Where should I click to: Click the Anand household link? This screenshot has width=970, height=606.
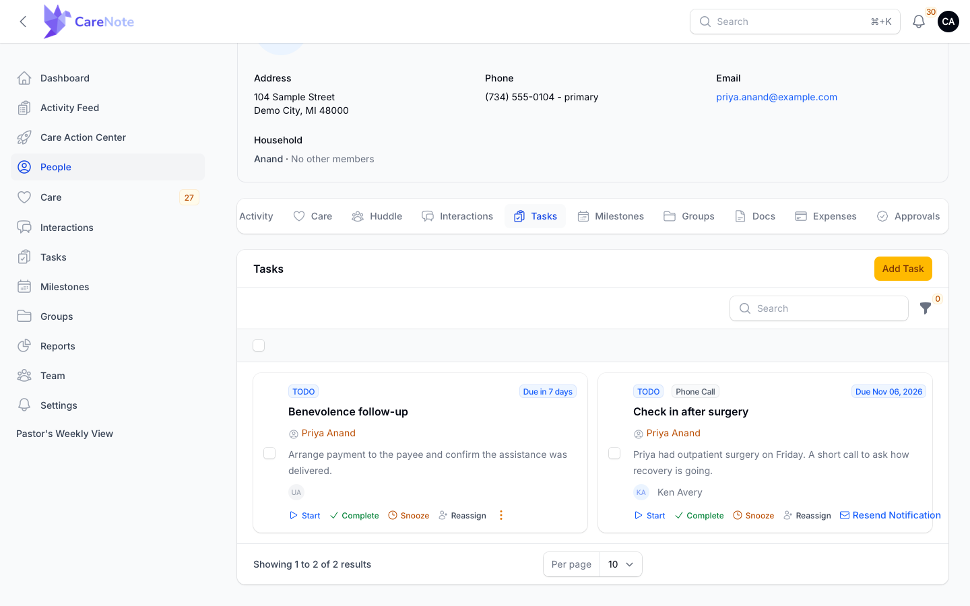coord(268,159)
